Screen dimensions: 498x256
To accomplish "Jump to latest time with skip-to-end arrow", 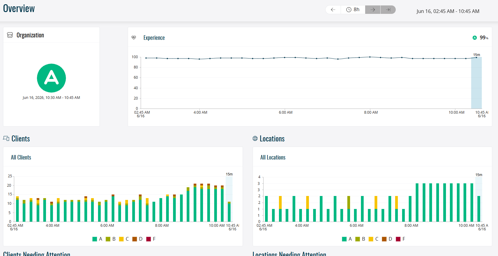I will coord(388,10).
